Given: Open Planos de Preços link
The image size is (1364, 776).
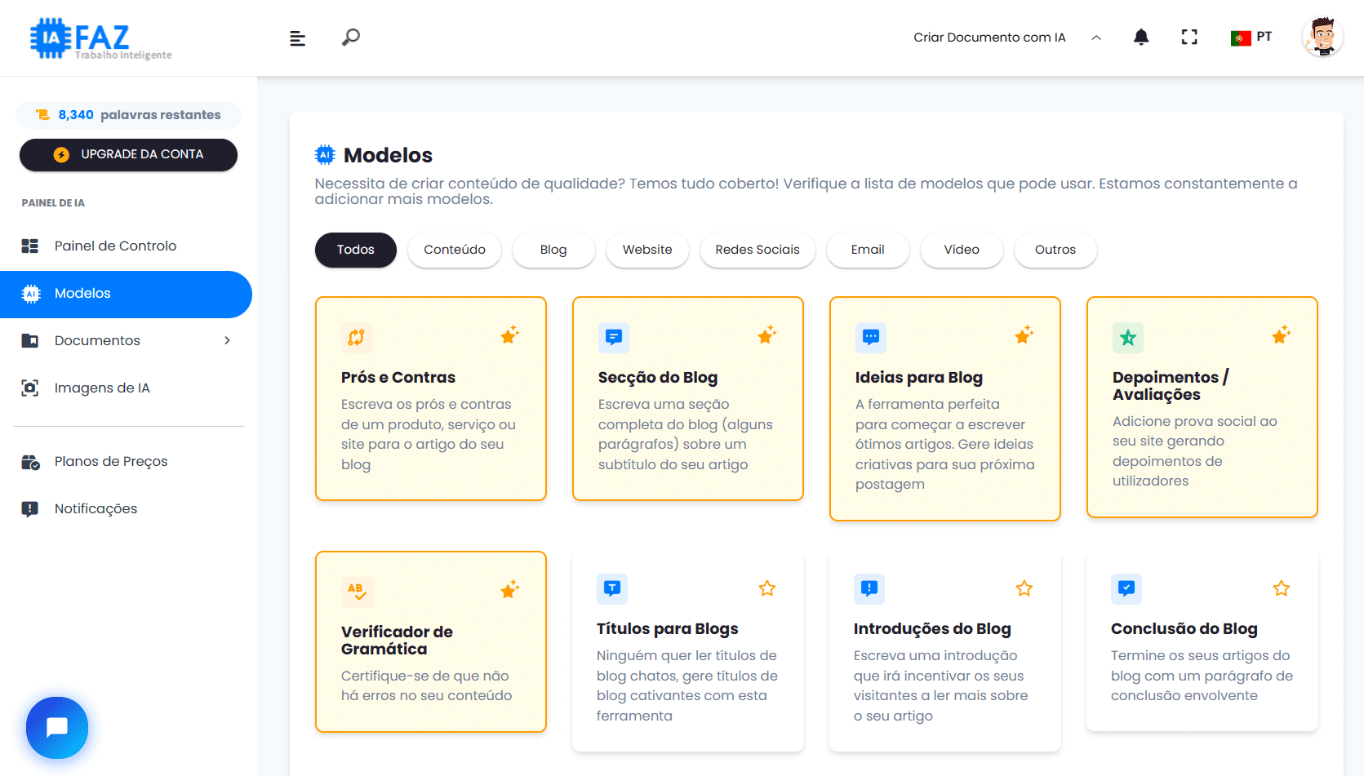Looking at the screenshot, I should click(111, 462).
